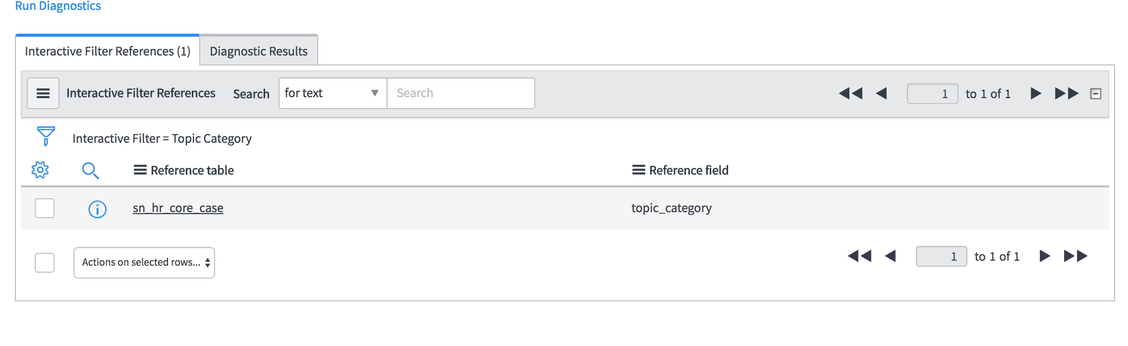Select Interactive Filter References (1) tab
Screen dimensions: 1128x346
[x=108, y=51]
